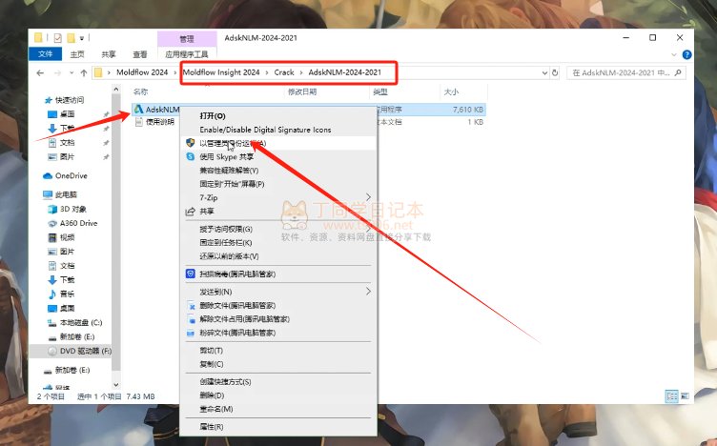Viewport: 717px width, 446px height.
Task: Open the 文件 tab
Action: 45,54
